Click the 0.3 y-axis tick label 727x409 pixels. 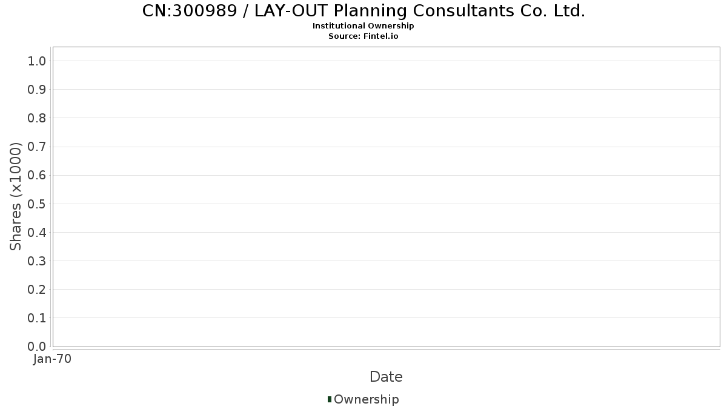37,261
